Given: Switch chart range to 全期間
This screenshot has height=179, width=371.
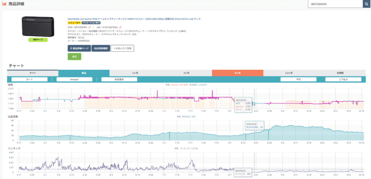Looking at the screenshot, I should click(340, 73).
